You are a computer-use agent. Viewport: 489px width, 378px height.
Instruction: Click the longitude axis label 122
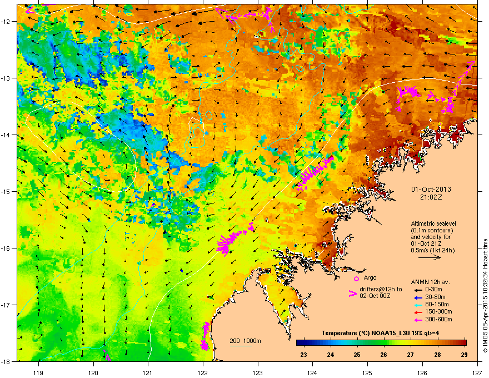tap(203, 372)
